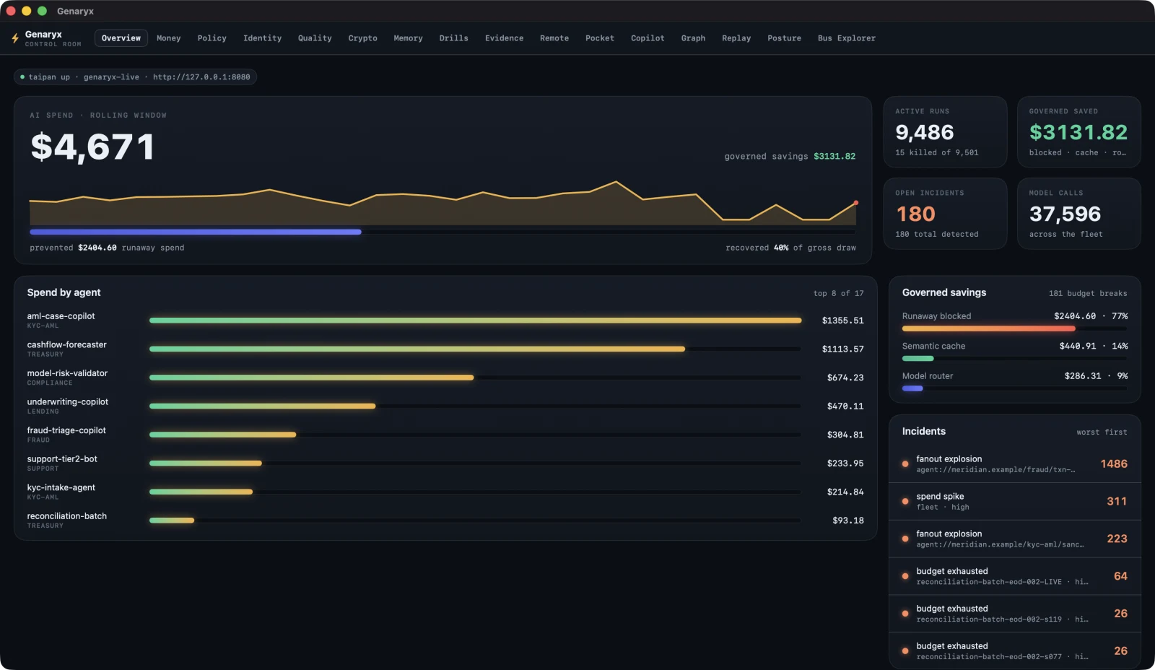Open the spend spike 311 incident
Viewport: 1155px width, 670px height.
click(x=1015, y=502)
